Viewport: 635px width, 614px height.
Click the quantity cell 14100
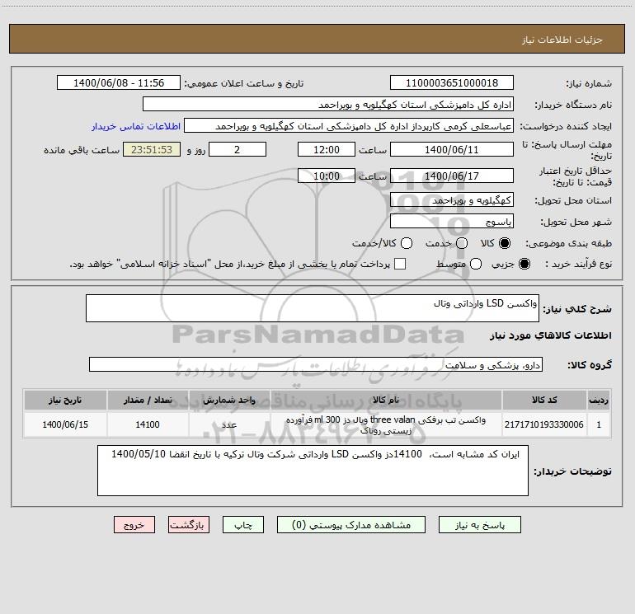point(148,424)
